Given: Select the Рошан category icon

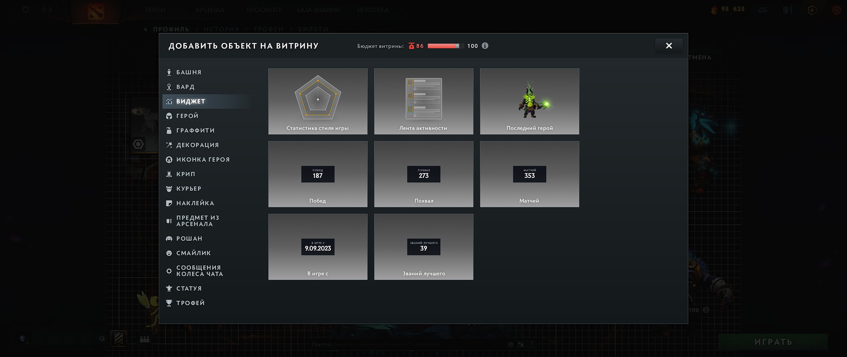Looking at the screenshot, I should (x=169, y=239).
